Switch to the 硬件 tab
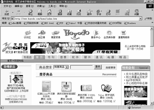The height and width of the screenshot is (110, 154). point(87,57)
